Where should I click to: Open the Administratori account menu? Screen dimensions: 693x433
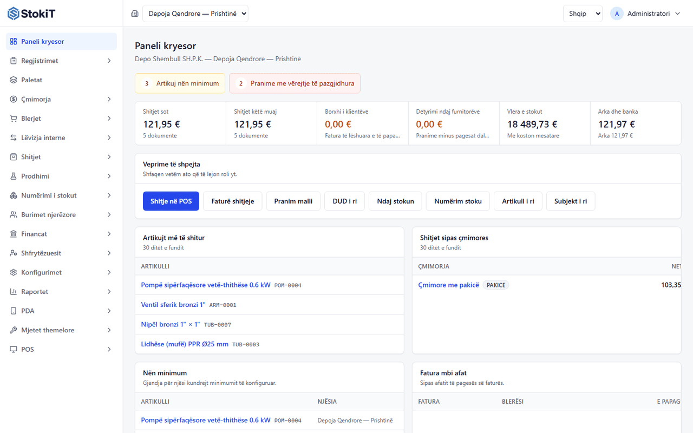tap(645, 14)
